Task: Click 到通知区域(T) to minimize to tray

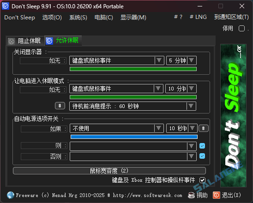Action: coord(231,17)
